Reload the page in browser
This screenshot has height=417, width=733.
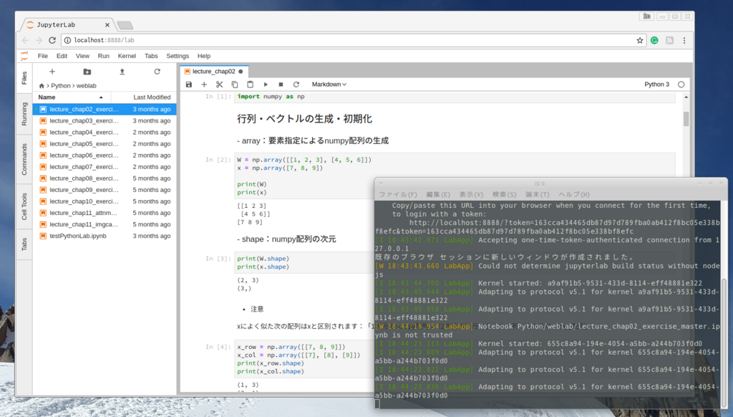click(x=52, y=40)
